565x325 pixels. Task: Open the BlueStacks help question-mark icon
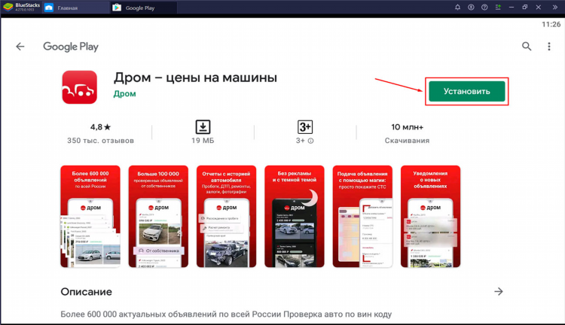pos(484,8)
